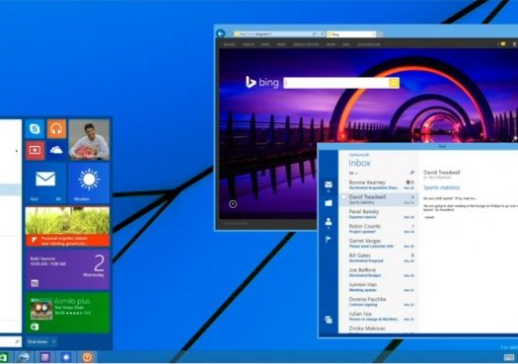
Task: Click the Mail search magnifier icon
Action: (412, 173)
